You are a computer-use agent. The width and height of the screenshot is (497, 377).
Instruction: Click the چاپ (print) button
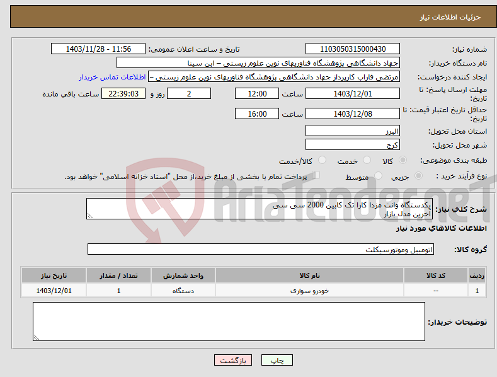point(277,360)
